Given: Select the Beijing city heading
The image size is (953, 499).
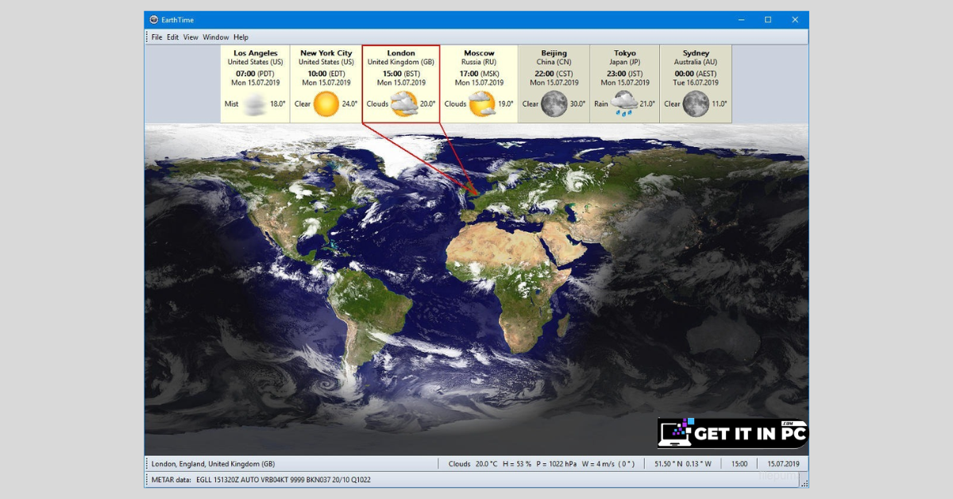Looking at the screenshot, I should tap(554, 53).
